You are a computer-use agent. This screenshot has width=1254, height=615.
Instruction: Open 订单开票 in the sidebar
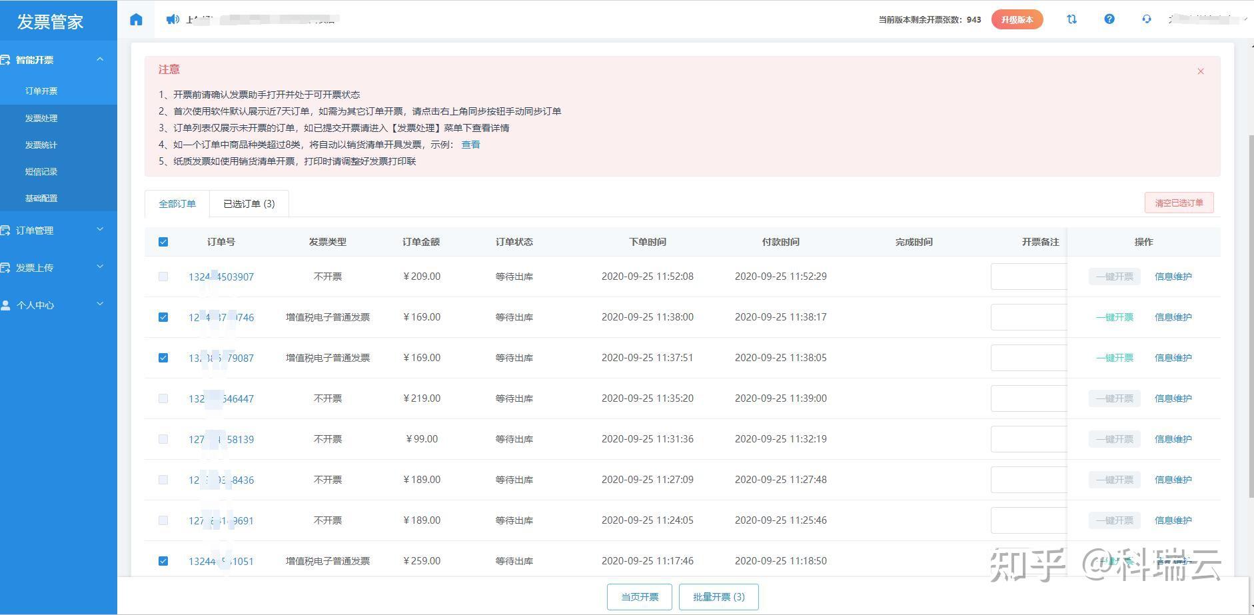41,91
